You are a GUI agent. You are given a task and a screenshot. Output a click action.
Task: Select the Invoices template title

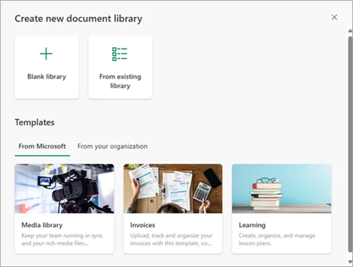(143, 225)
